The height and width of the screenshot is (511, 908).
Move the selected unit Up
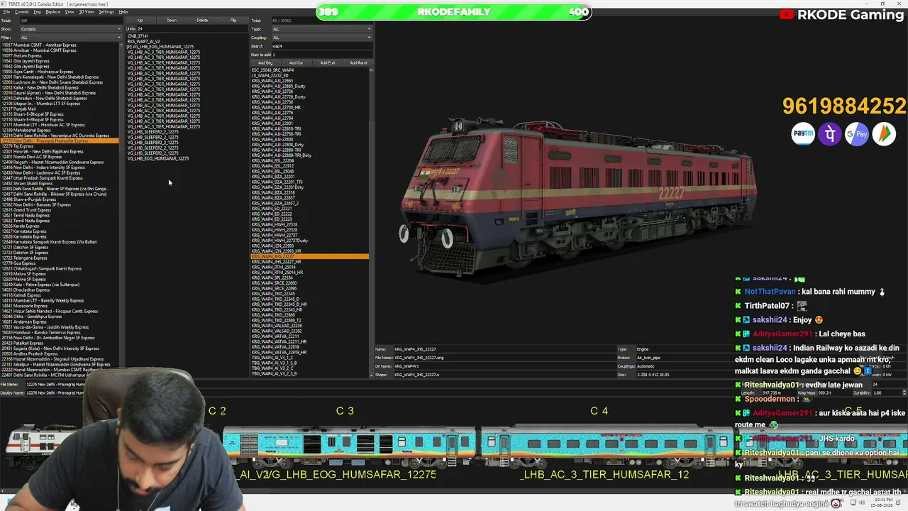tap(140, 21)
